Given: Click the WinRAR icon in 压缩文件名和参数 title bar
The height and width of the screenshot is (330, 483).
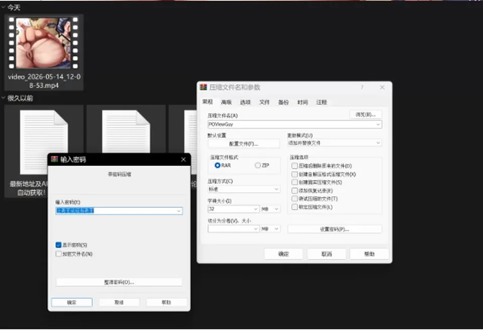Looking at the screenshot, I should click(203, 87).
